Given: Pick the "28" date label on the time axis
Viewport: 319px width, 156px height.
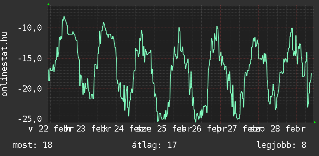Looking at the screenshot, I should (275, 129).
